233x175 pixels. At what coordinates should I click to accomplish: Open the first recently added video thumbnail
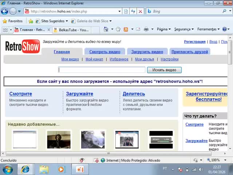click(x=25, y=140)
